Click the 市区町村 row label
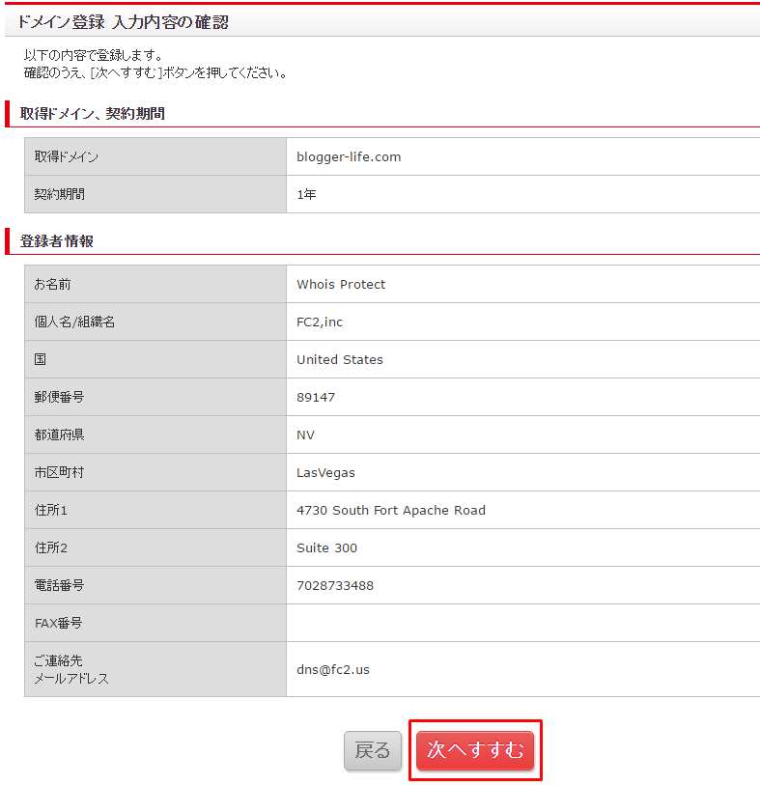The image size is (760, 785). (x=59, y=472)
